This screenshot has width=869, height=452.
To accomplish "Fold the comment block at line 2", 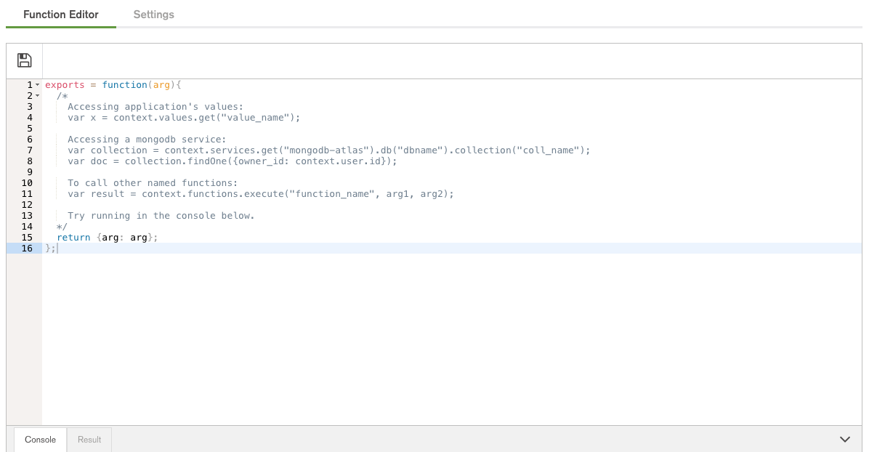I will pyautogui.click(x=38, y=96).
